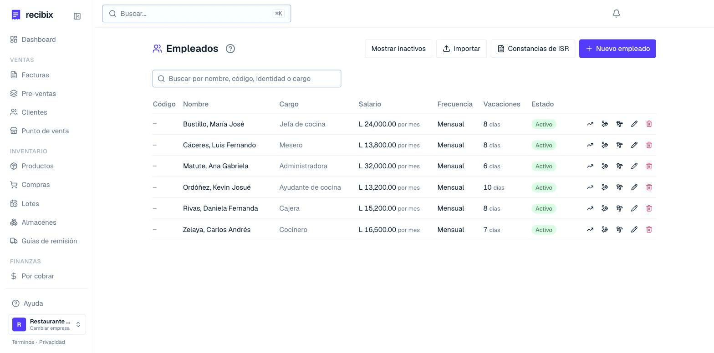Edit Ordóñez, Kevin Josué with the pencil icon

tap(634, 187)
